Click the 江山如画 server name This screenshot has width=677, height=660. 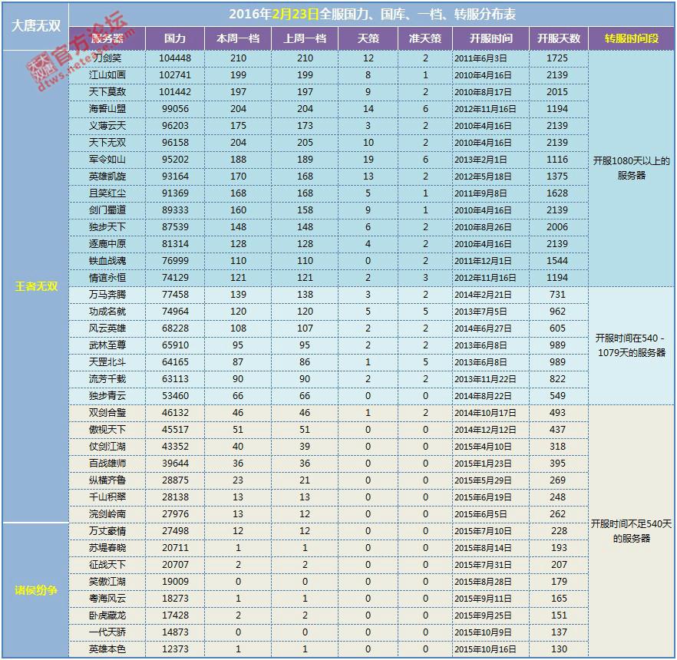click(x=107, y=75)
